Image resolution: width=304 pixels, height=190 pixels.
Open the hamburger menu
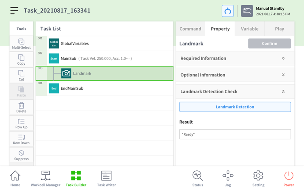tap(14, 11)
